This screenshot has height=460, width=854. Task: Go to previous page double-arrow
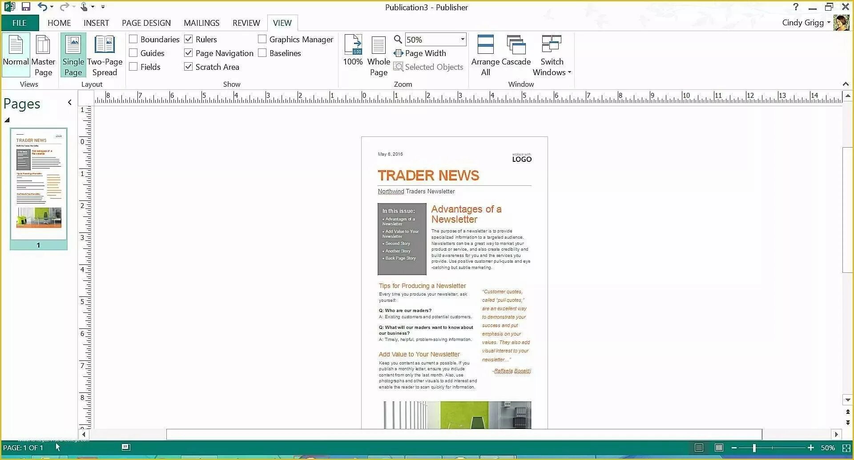(x=848, y=412)
